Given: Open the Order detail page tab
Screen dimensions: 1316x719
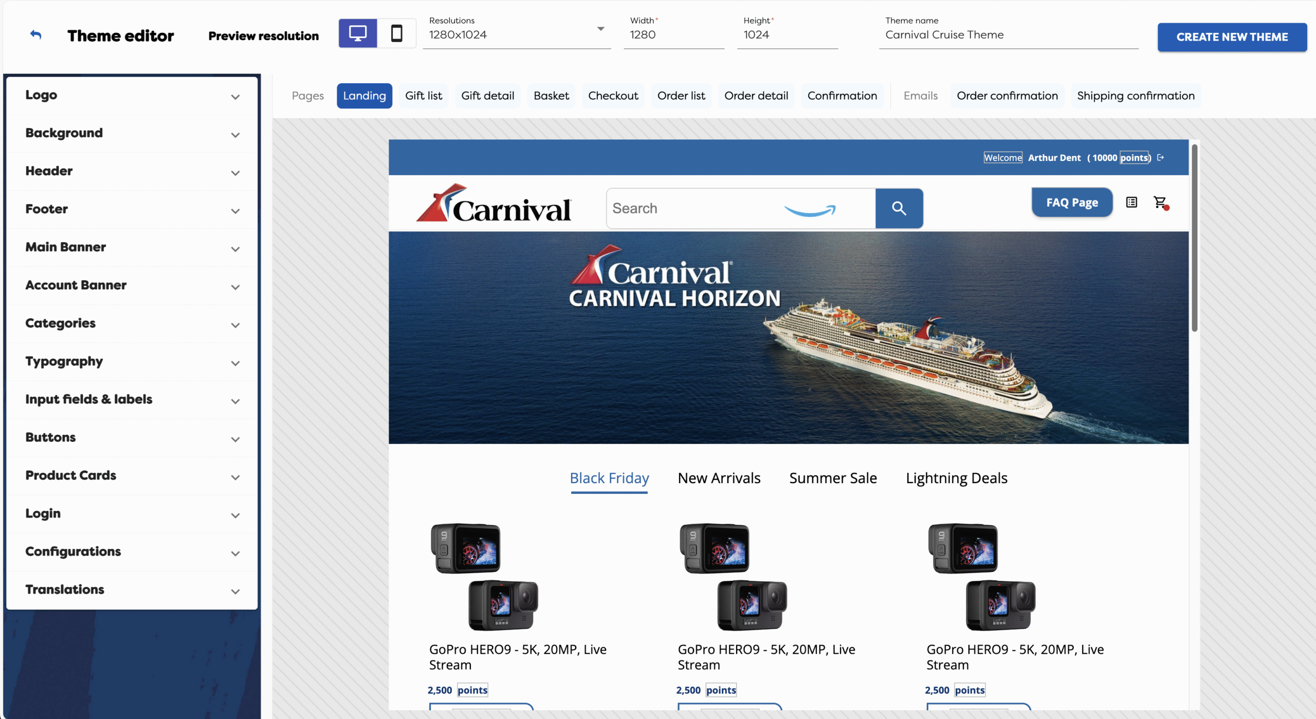Looking at the screenshot, I should click(x=756, y=96).
